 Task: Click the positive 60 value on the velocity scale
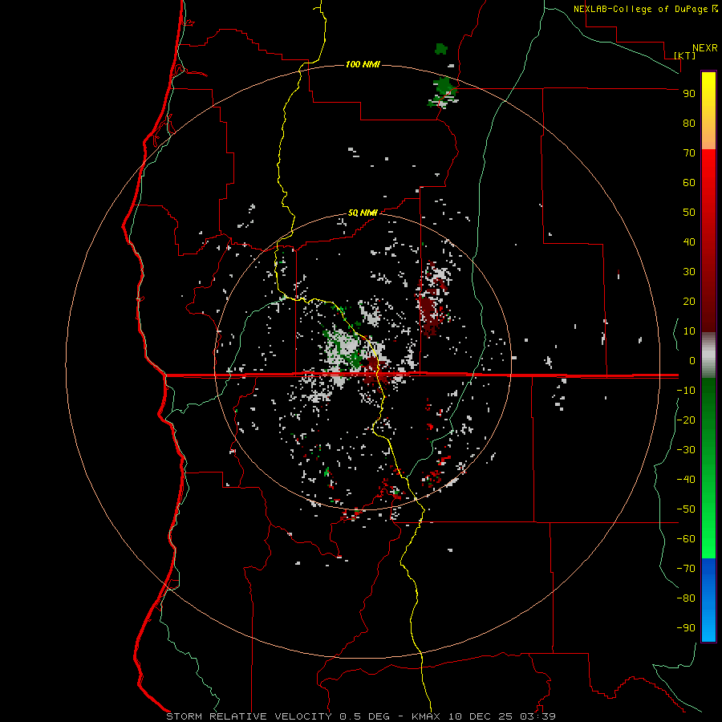[x=689, y=183]
